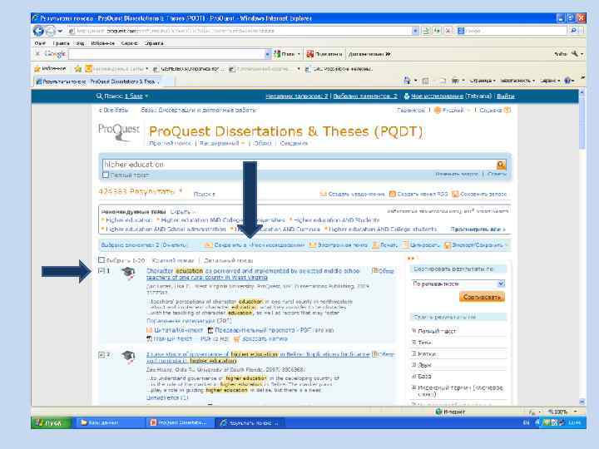Click the ProQuest logo
This screenshot has height=449, width=599.
(x=119, y=132)
